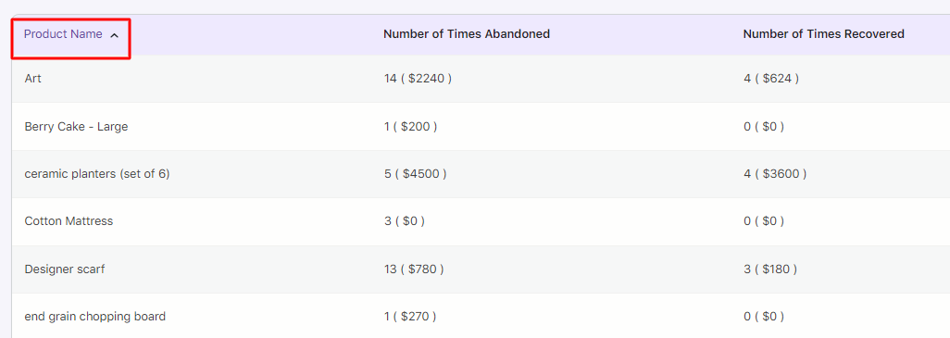This screenshot has height=338, width=950.
Task: Click the sort arrow beside Product Name
Action: [x=114, y=35]
